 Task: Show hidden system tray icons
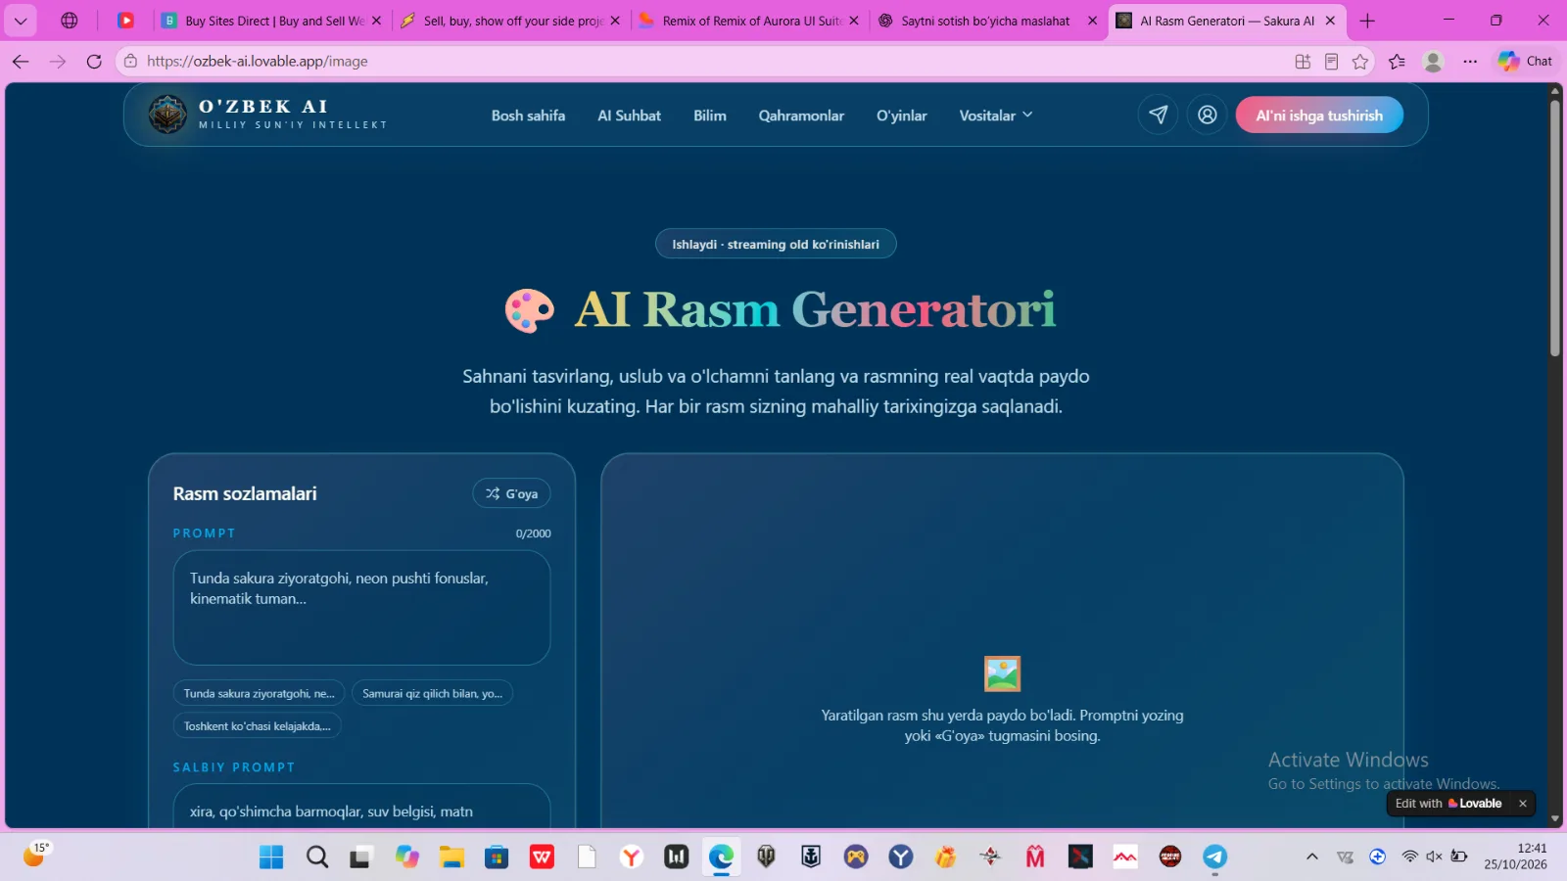coord(1311,857)
